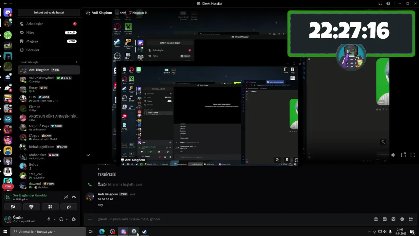Open DM with birbakipgidEcem
The image size is (419, 236).
49,147
